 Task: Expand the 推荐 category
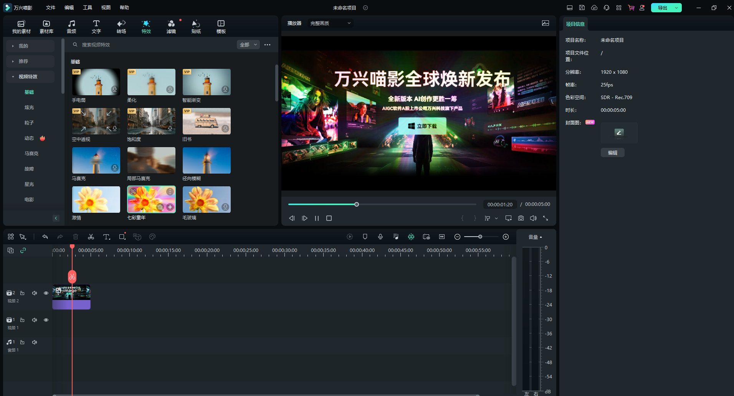(23, 61)
